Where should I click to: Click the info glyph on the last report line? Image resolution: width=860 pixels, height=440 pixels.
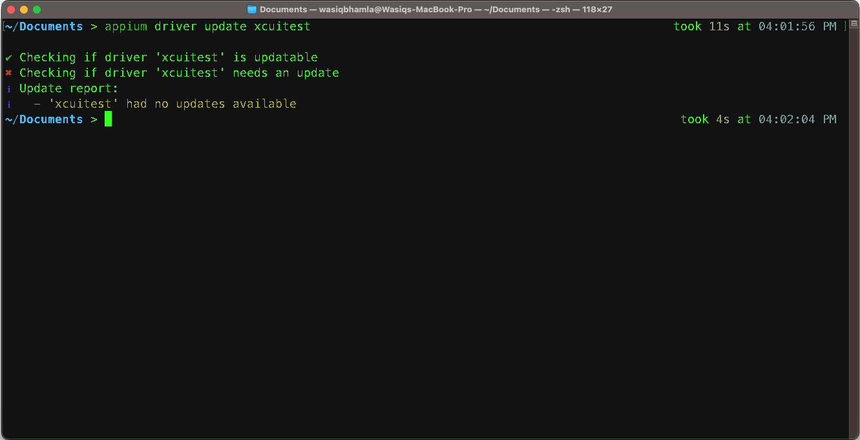(x=8, y=103)
